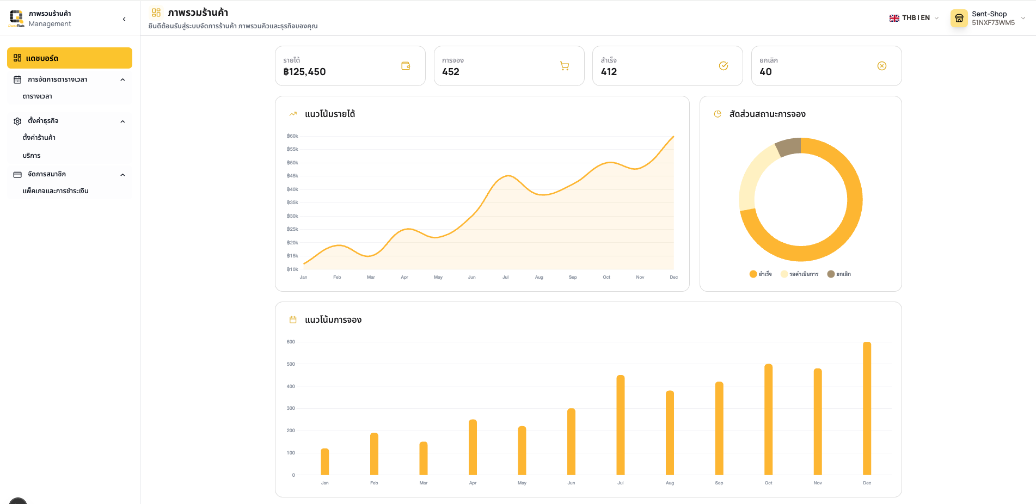Click the pie chart icon beside booking status title
This screenshot has width=1036, height=504.
(718, 114)
